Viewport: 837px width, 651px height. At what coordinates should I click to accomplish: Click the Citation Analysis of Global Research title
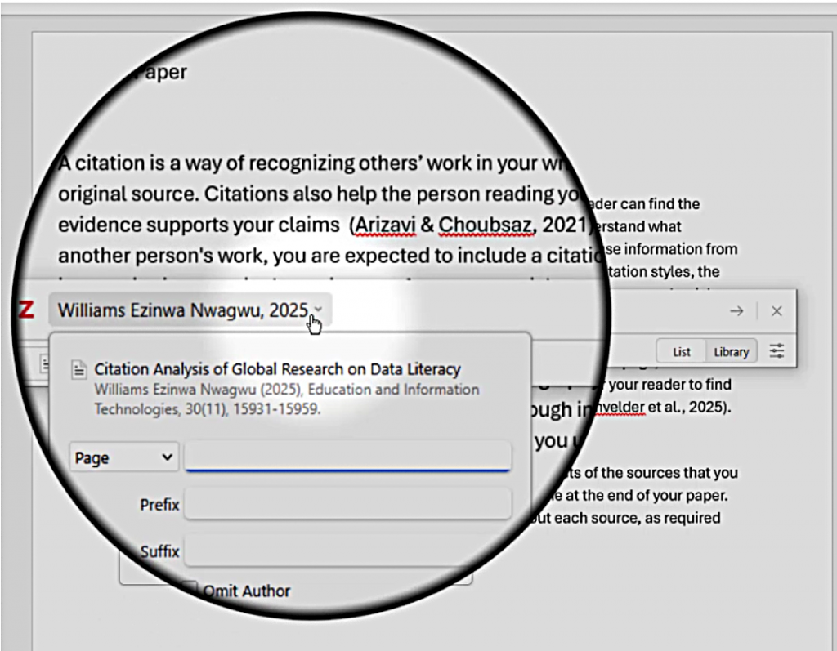[x=277, y=369]
